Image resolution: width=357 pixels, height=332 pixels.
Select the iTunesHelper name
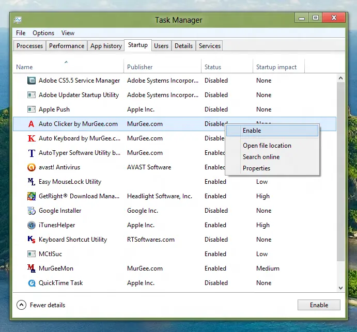pyautogui.click(x=57, y=225)
